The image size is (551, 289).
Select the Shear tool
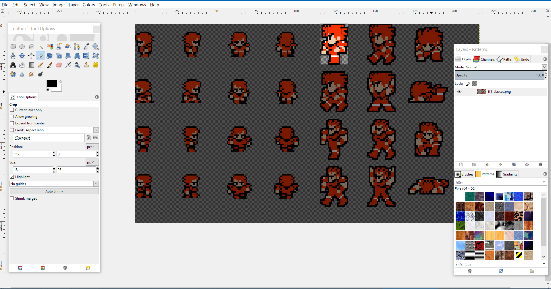68,56
